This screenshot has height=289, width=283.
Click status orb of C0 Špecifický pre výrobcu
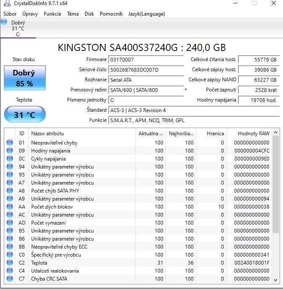click(10, 255)
